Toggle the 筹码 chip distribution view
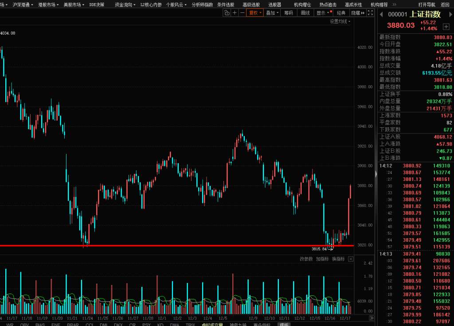Viewport: 454px width, 326px height. (x=289, y=13)
